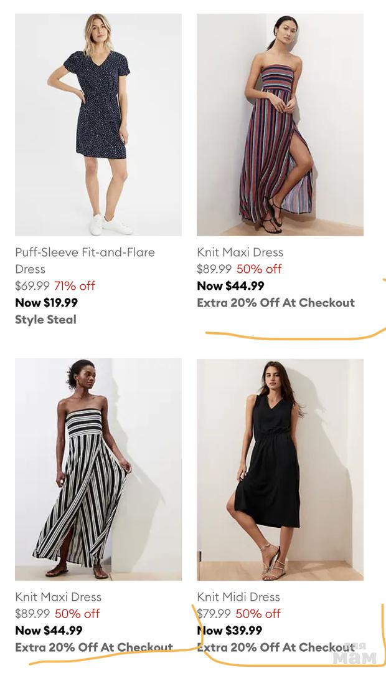386x673 pixels.
Task: Open the navy floral Puff-Sleeve dress photo
Action: [98, 125]
